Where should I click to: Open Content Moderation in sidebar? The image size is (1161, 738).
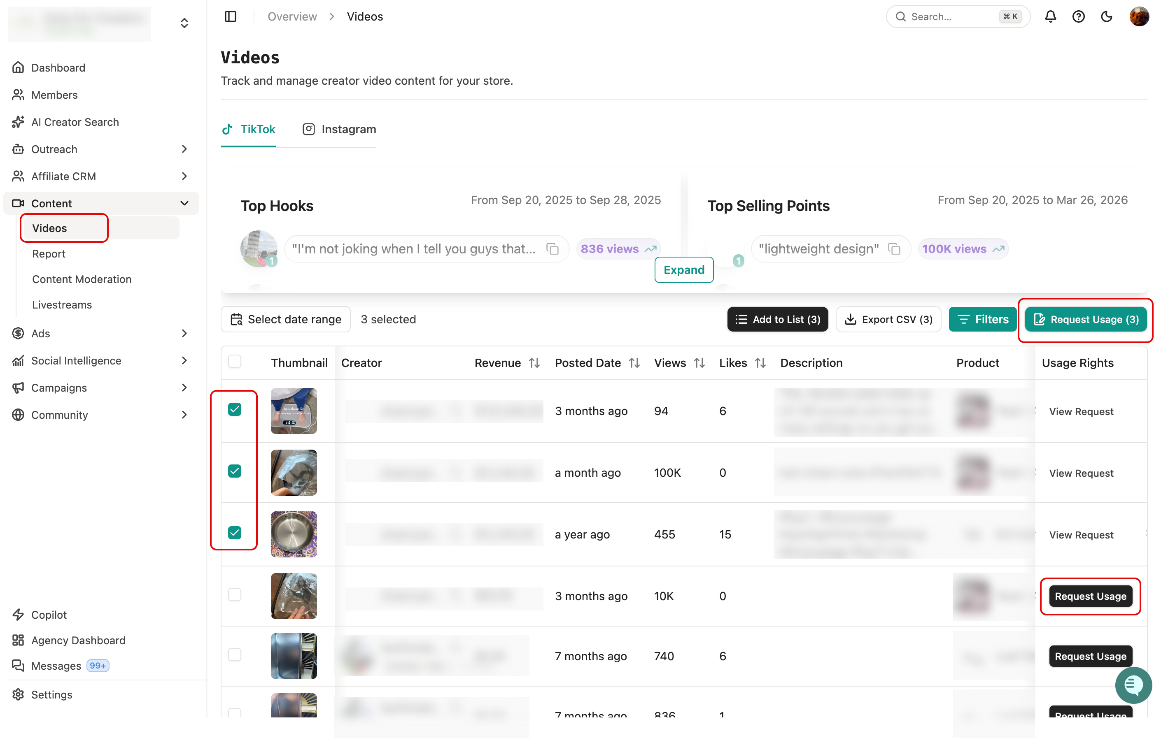pos(82,279)
